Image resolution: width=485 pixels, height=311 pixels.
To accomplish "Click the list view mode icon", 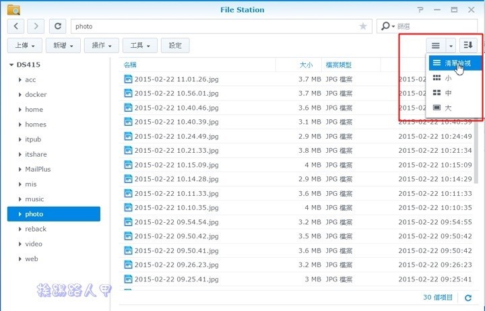I will tap(436, 45).
